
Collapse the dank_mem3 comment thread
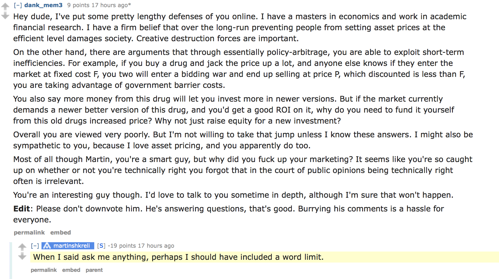pyautogui.click(x=18, y=5)
